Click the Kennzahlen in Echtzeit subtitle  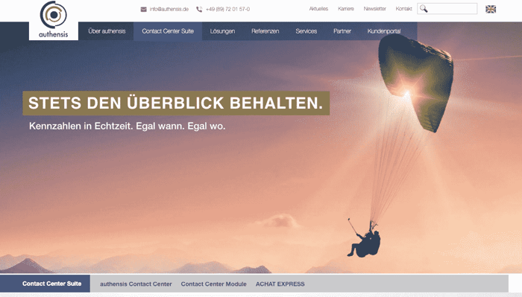pyautogui.click(x=128, y=127)
